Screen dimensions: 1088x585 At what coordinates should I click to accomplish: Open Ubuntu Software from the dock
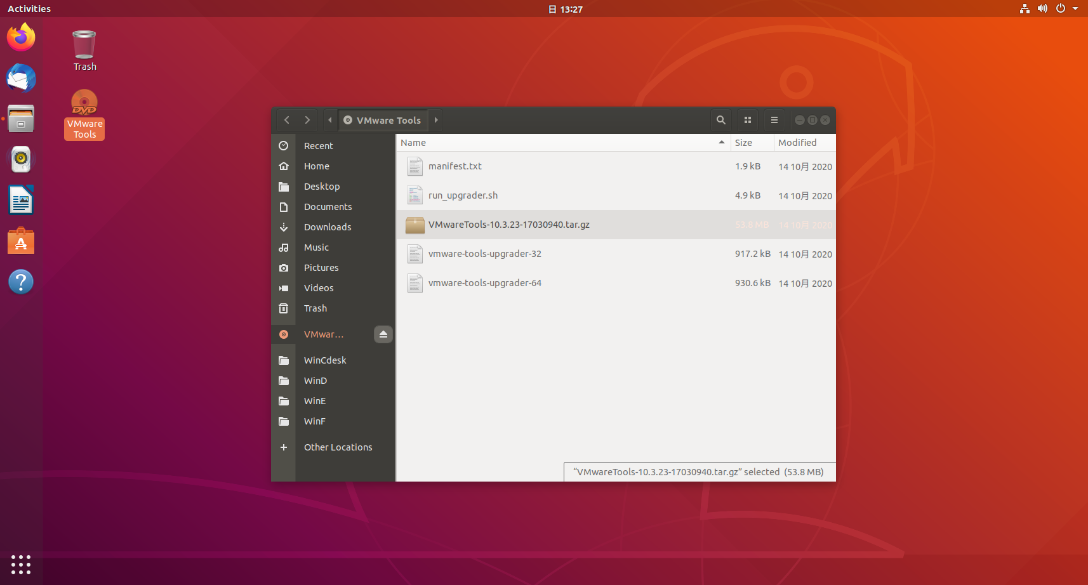tap(21, 241)
